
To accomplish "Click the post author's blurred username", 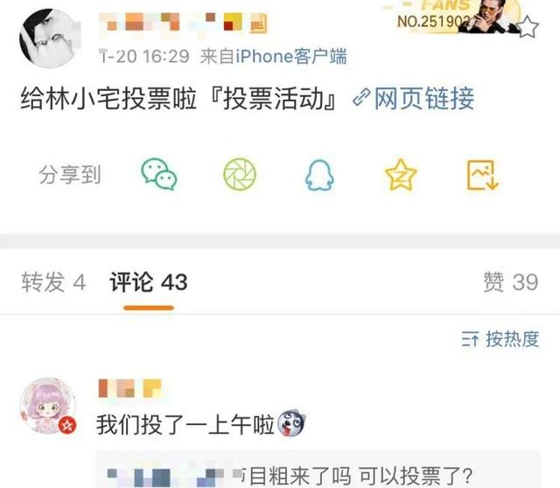I will pos(183,23).
